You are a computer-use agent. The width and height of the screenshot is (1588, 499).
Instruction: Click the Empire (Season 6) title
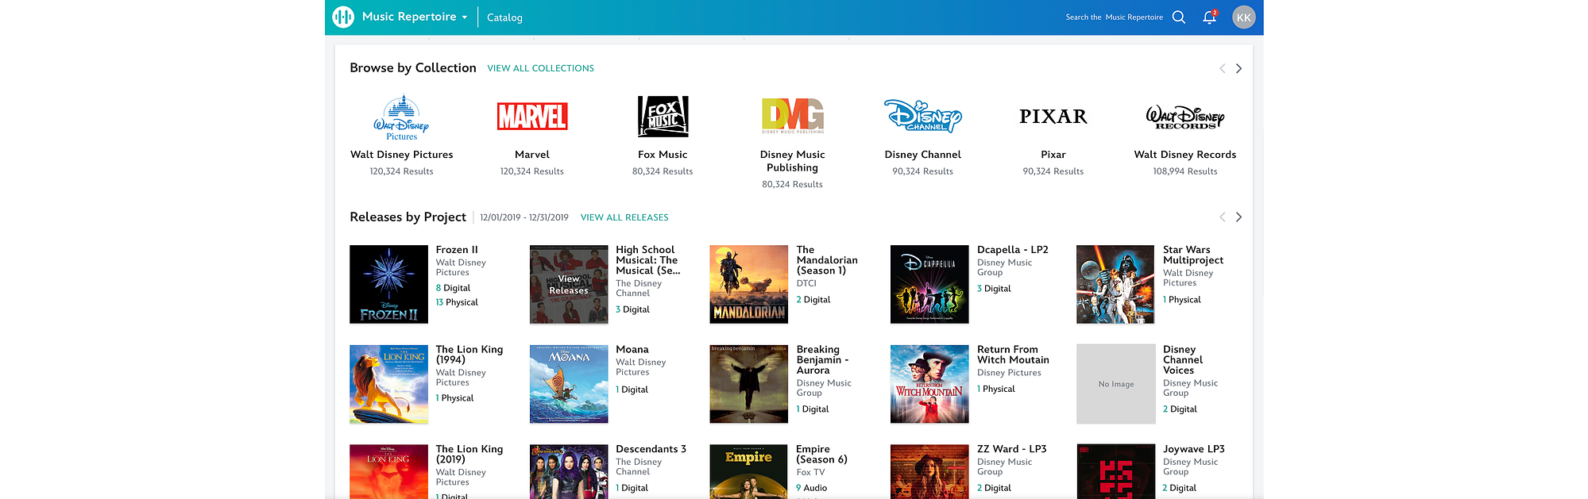click(822, 454)
